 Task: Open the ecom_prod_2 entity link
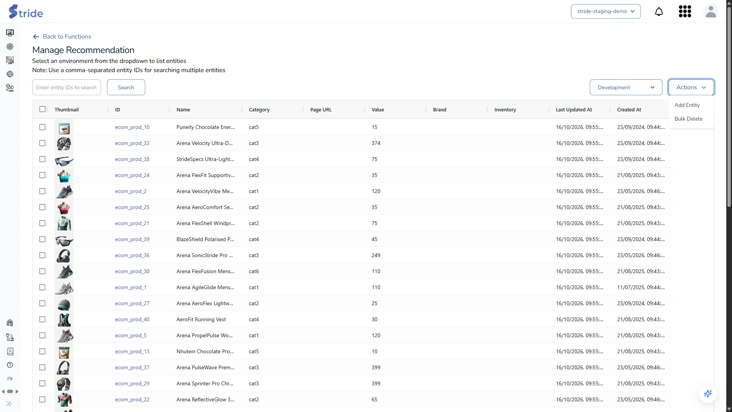(x=130, y=191)
